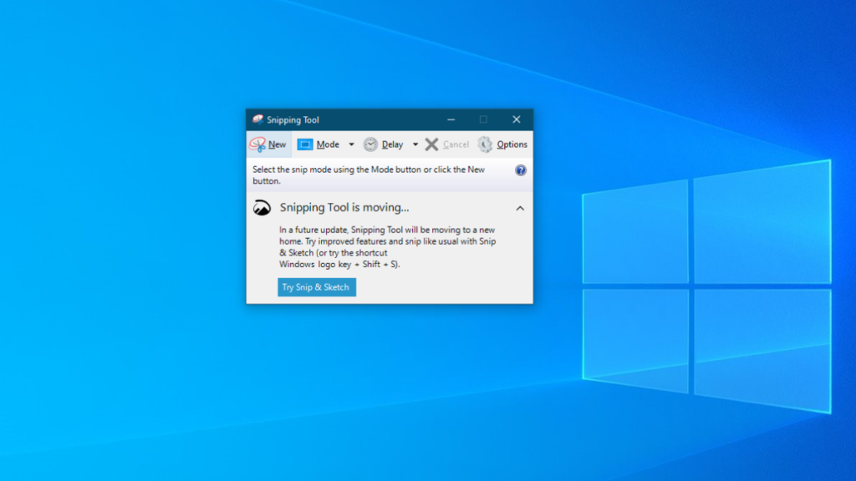
Task: Click the Snipping Tool title bar icon
Action: coord(257,119)
